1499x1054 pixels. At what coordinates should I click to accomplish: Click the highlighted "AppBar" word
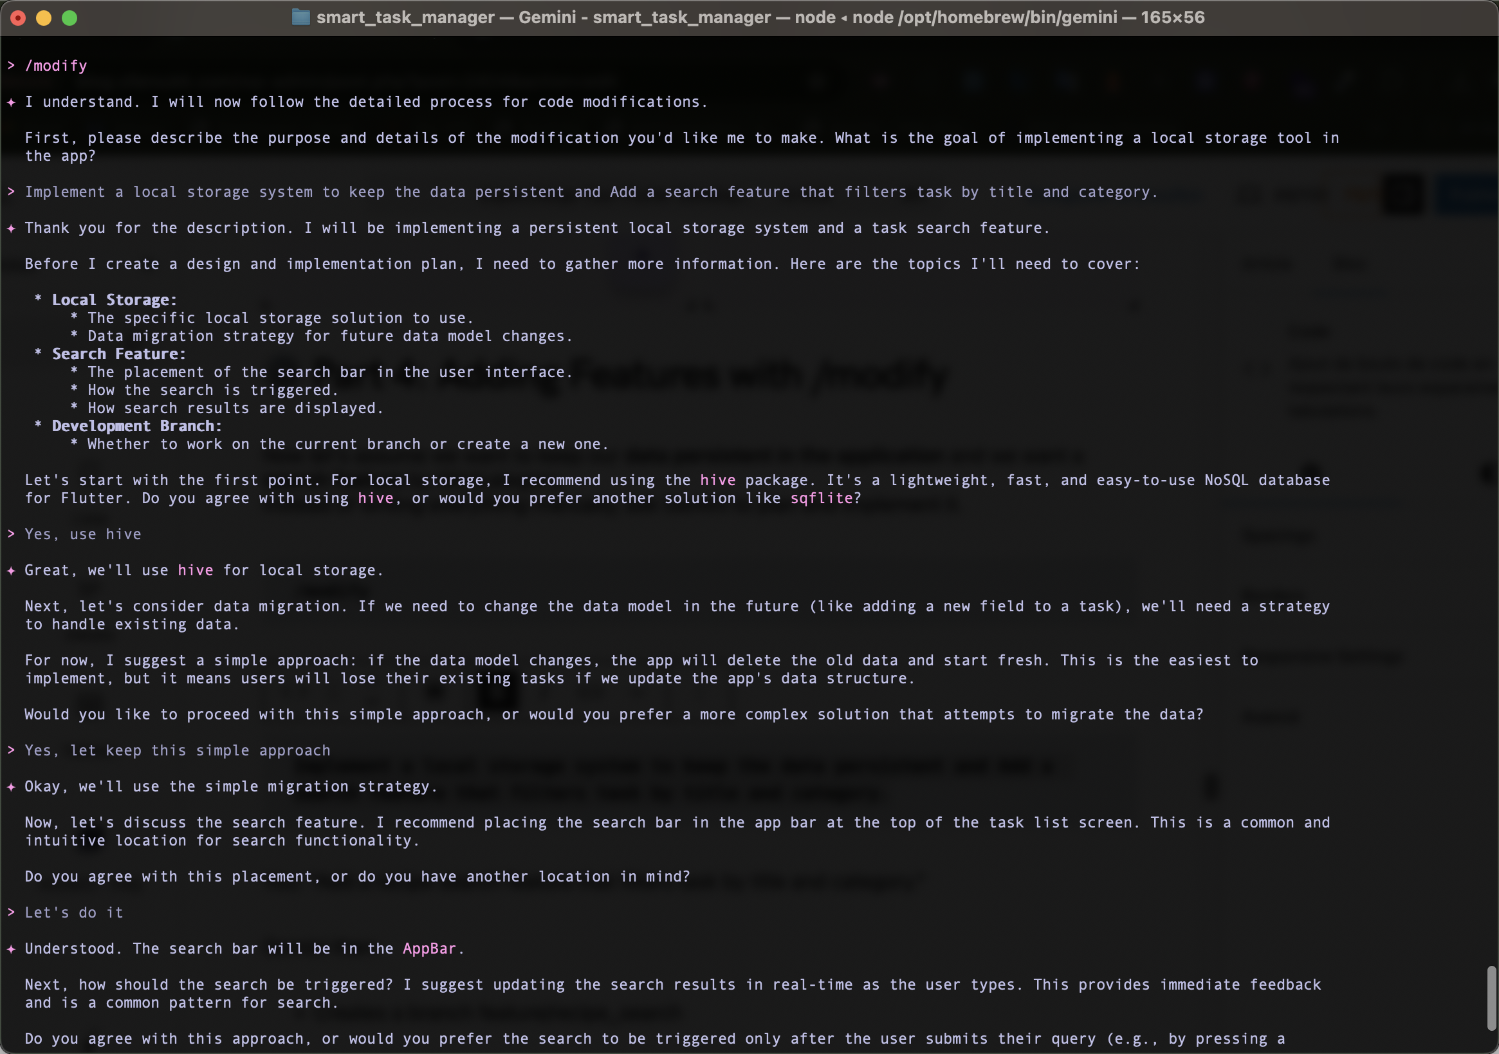coord(429,948)
